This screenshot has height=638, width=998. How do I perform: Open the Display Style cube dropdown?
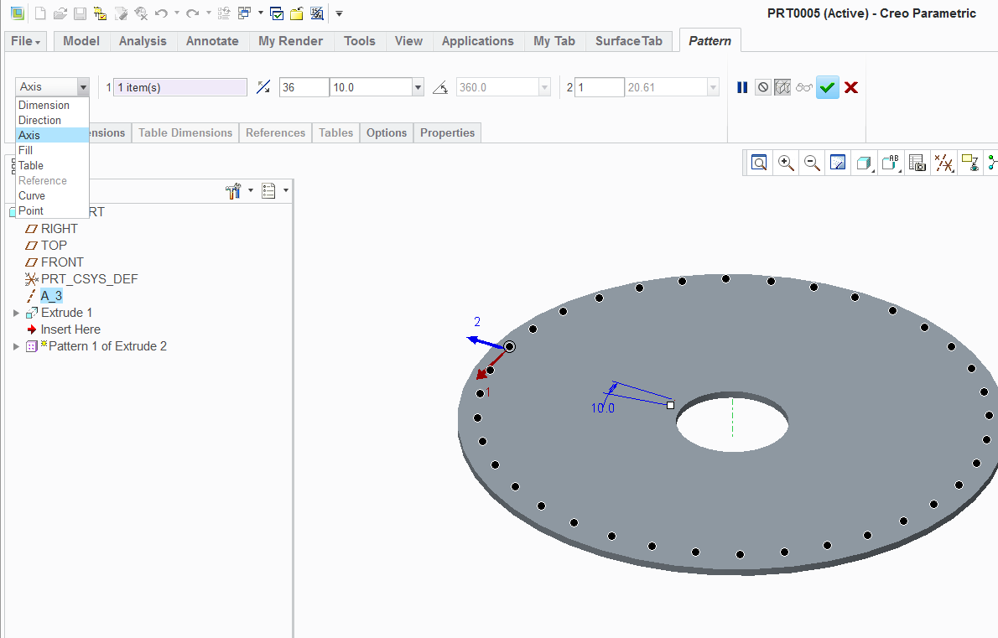click(865, 163)
